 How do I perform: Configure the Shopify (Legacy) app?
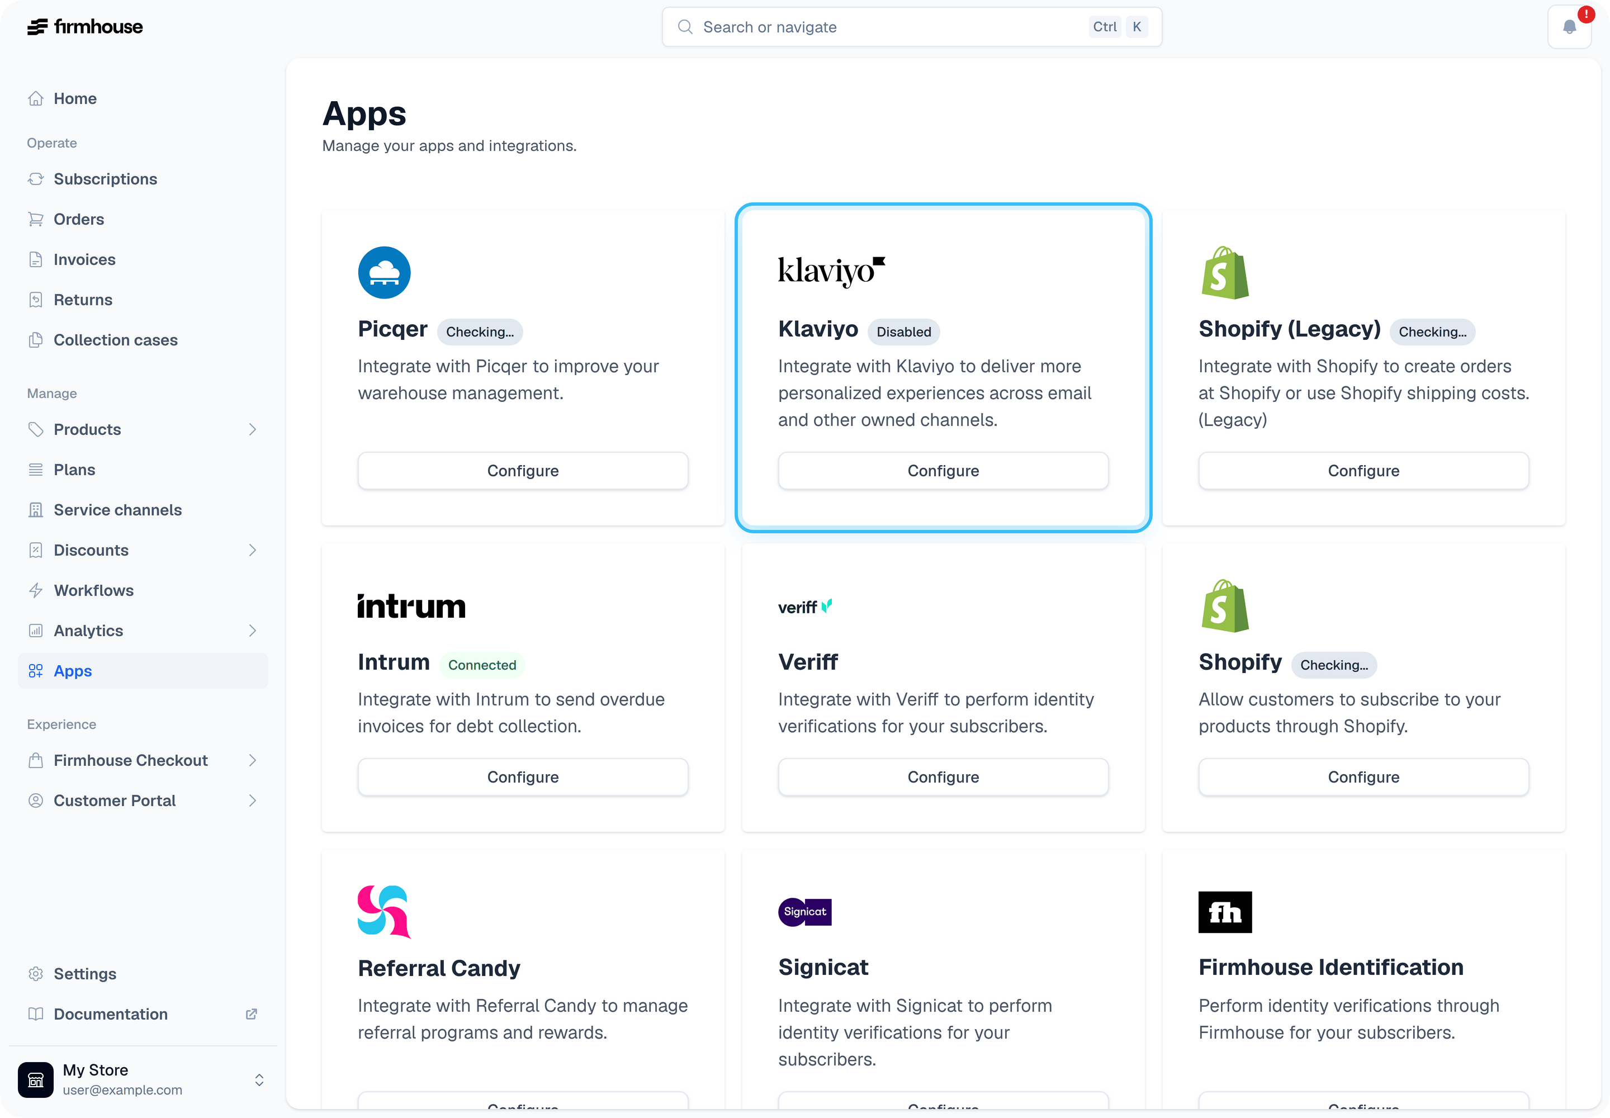(1363, 471)
